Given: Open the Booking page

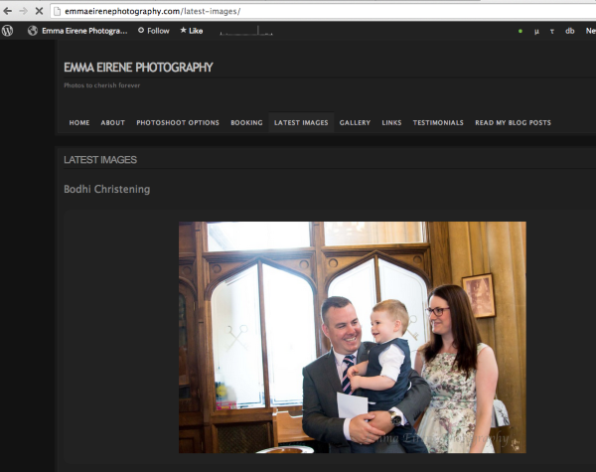Looking at the screenshot, I should [x=246, y=123].
